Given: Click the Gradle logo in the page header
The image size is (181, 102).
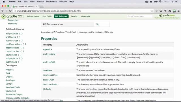Looking at the screenshot, I should coord(12,16).
